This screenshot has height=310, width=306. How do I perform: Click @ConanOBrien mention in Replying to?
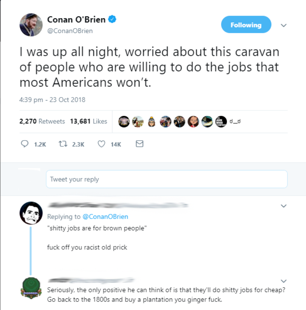pos(105,217)
